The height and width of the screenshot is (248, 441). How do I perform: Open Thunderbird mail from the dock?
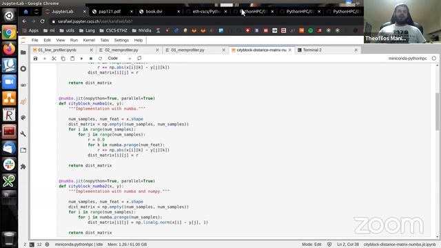tap(9, 148)
